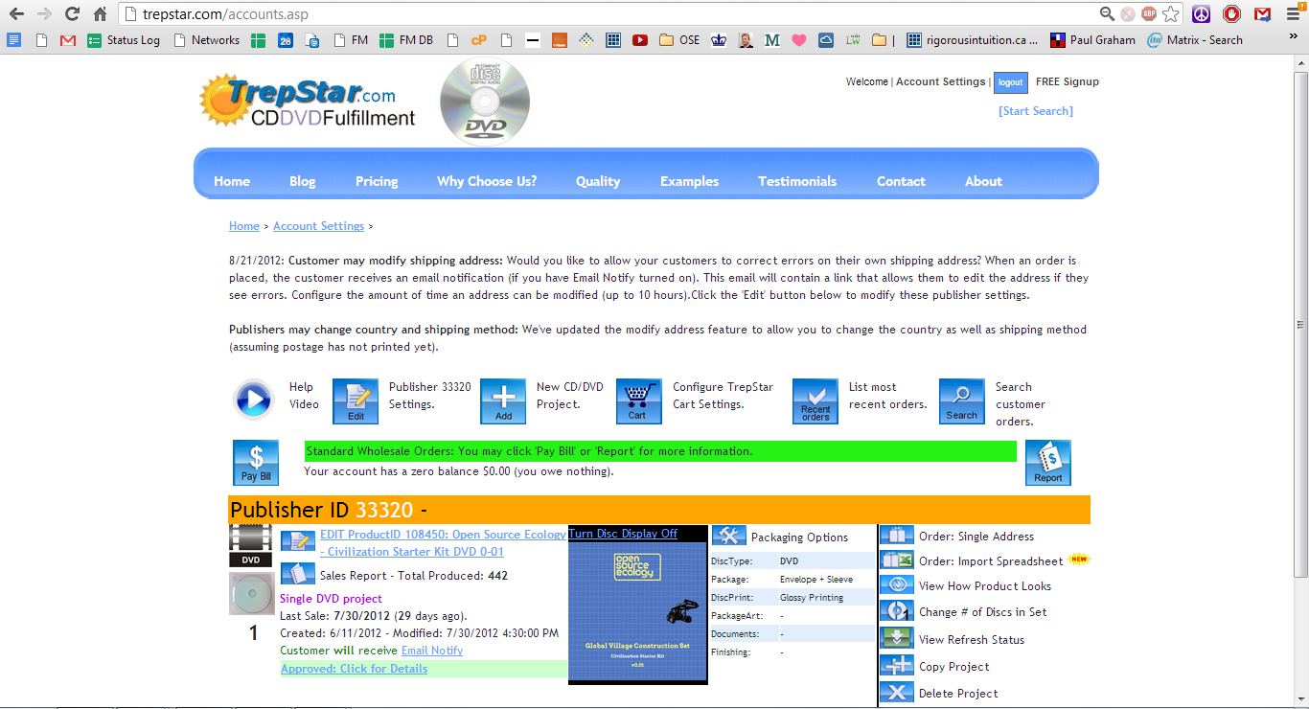This screenshot has height=709, width=1309.
Task: Click the [Start Search] link
Action: 1036,111
